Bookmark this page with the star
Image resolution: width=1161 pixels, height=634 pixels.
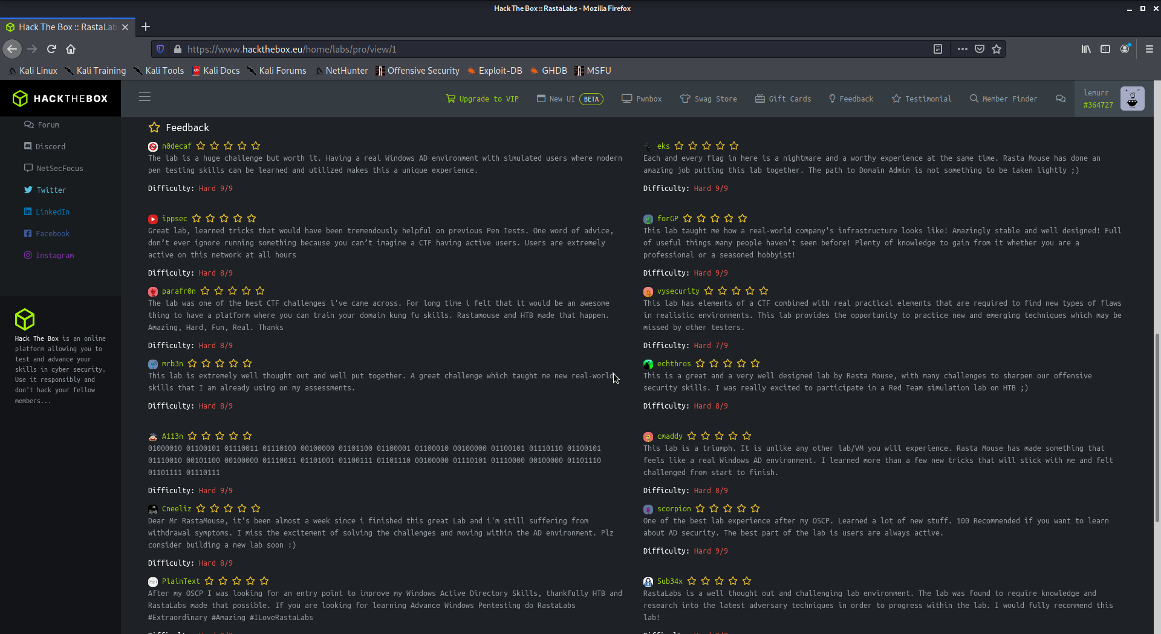[x=997, y=49]
